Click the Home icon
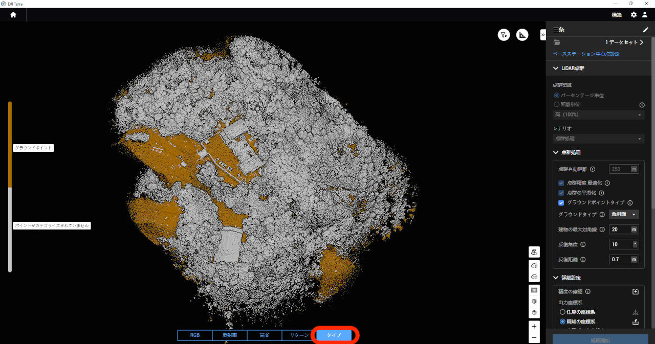Screen dimensions: 655x344 [x=13, y=15]
